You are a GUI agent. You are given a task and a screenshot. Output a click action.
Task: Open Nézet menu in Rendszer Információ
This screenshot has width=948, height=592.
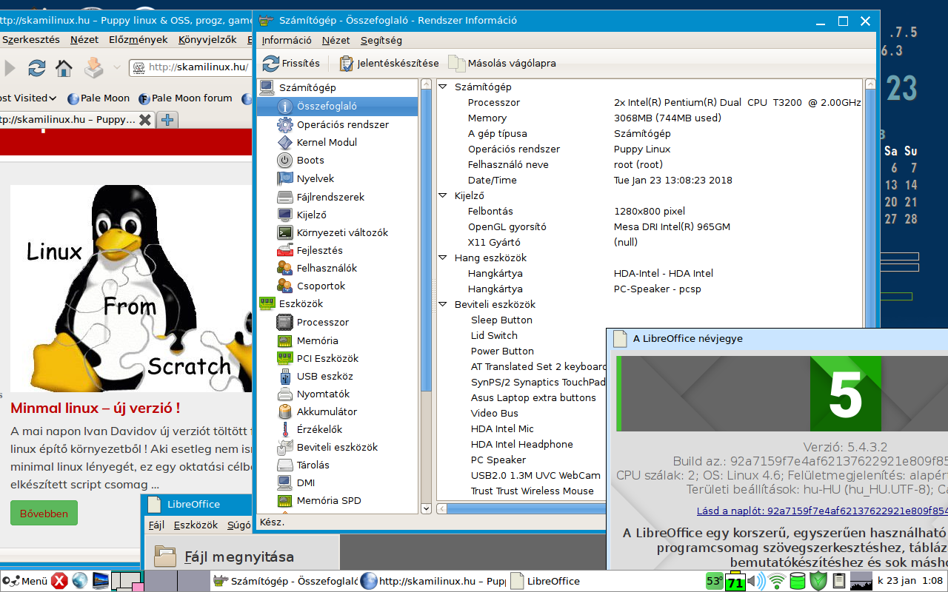(336, 41)
